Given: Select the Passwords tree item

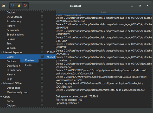Looking at the screenshot, I should click(13, 30).
